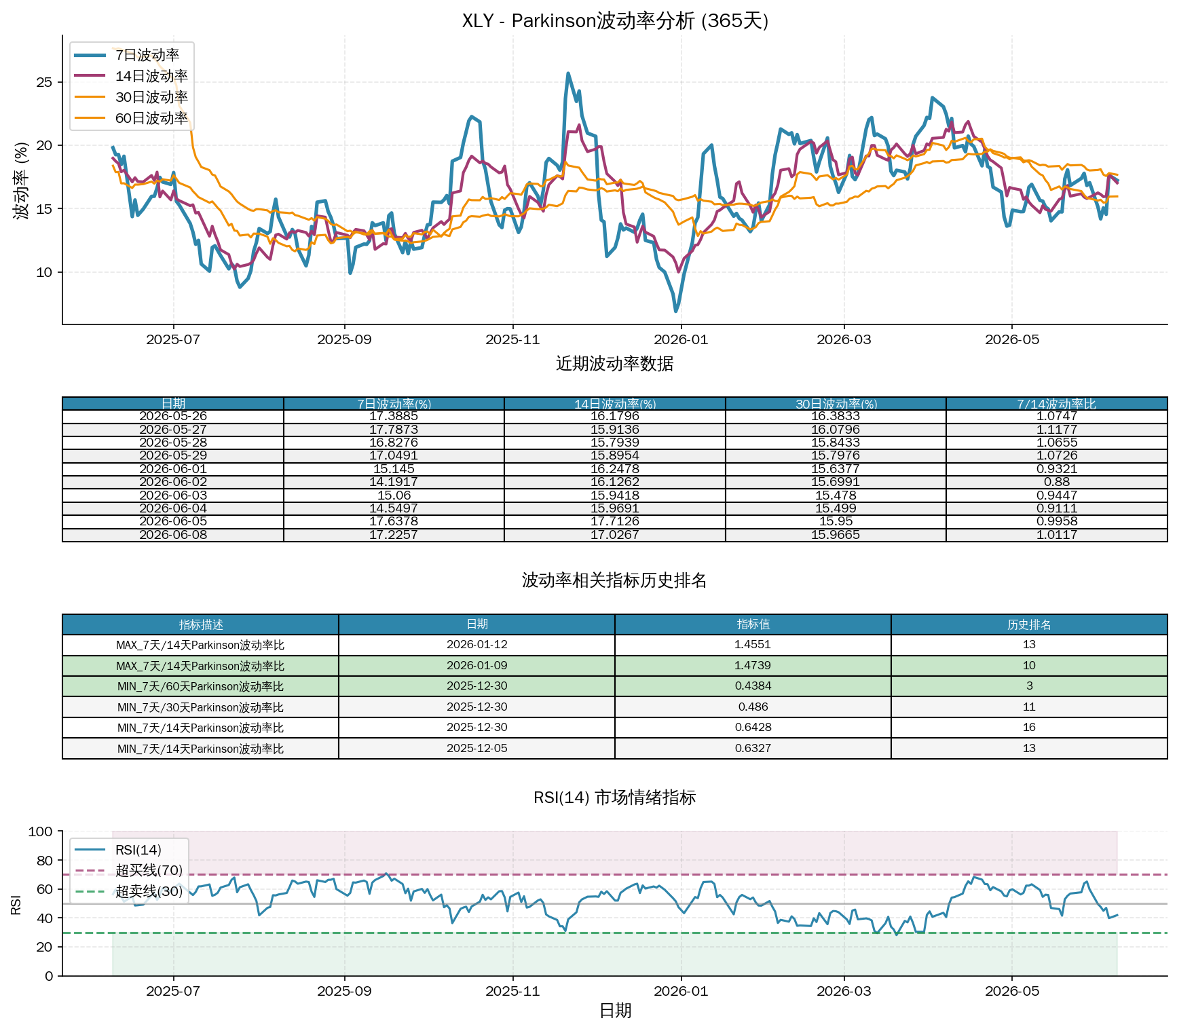Click the 波动率 (%) y-axis label
This screenshot has width=1177, height=1029.
[x=21, y=181]
